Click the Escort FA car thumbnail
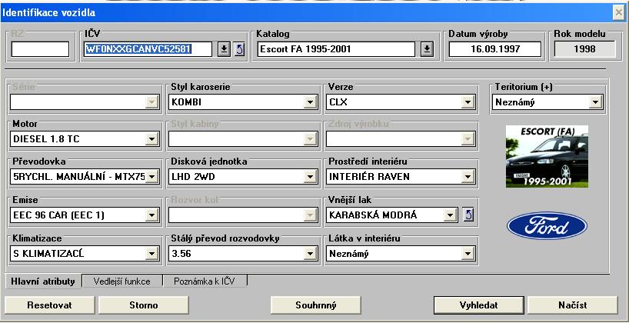Screen dimensions: 629x323 pyautogui.click(x=547, y=157)
